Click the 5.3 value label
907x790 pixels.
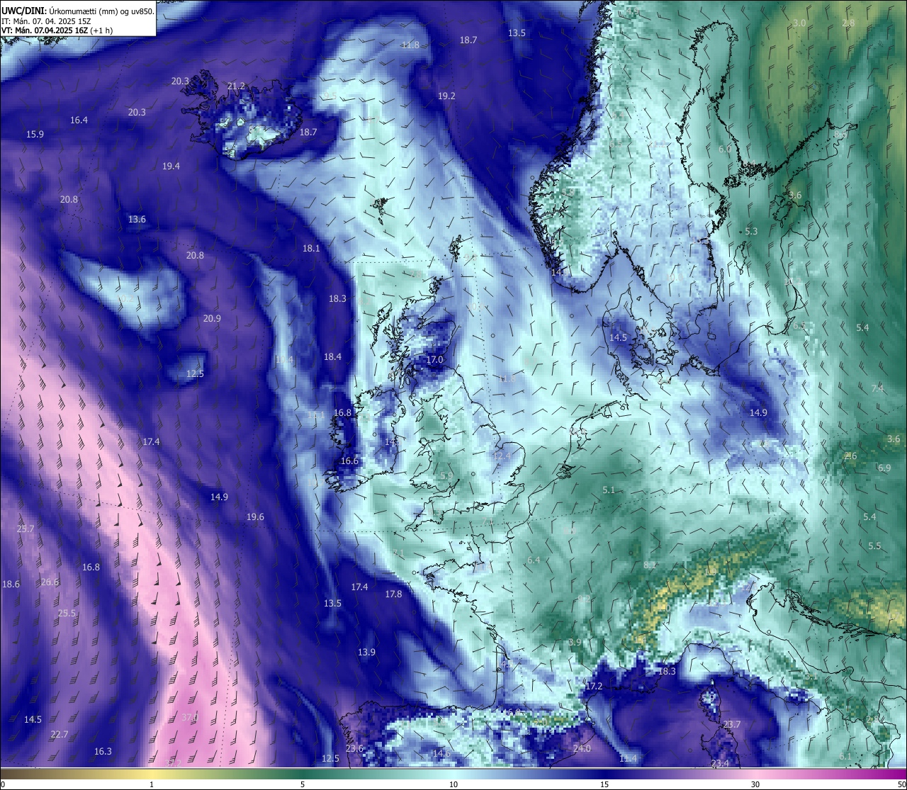tap(751, 231)
